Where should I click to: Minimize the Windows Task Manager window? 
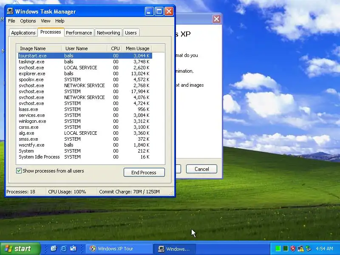tap(149, 11)
